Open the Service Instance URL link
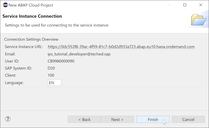The height and width of the screenshot is (128, 209). [x=121, y=47]
